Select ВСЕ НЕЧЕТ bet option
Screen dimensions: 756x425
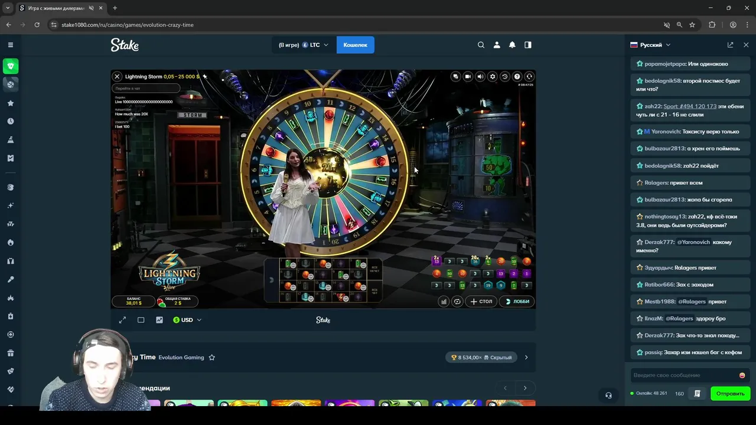[x=374, y=269]
